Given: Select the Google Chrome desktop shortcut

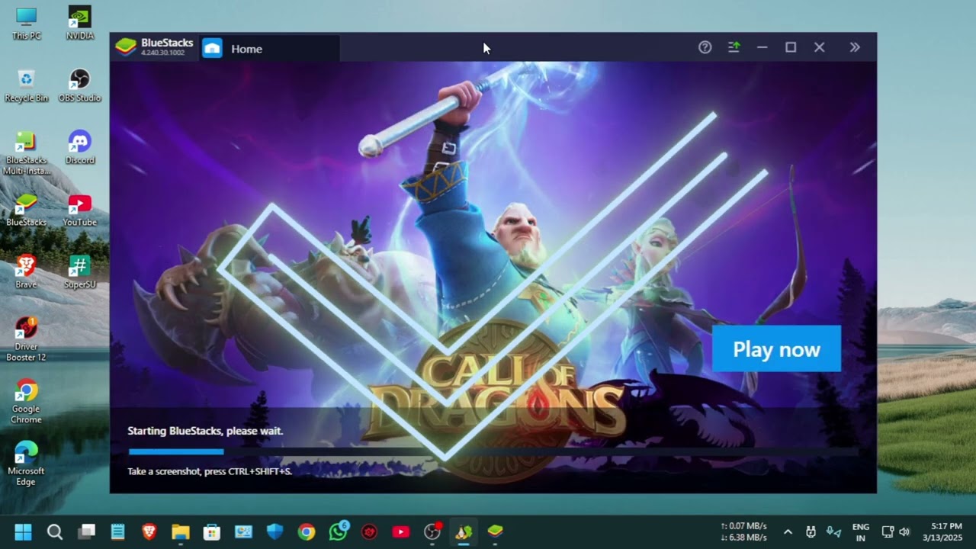Looking at the screenshot, I should [26, 401].
